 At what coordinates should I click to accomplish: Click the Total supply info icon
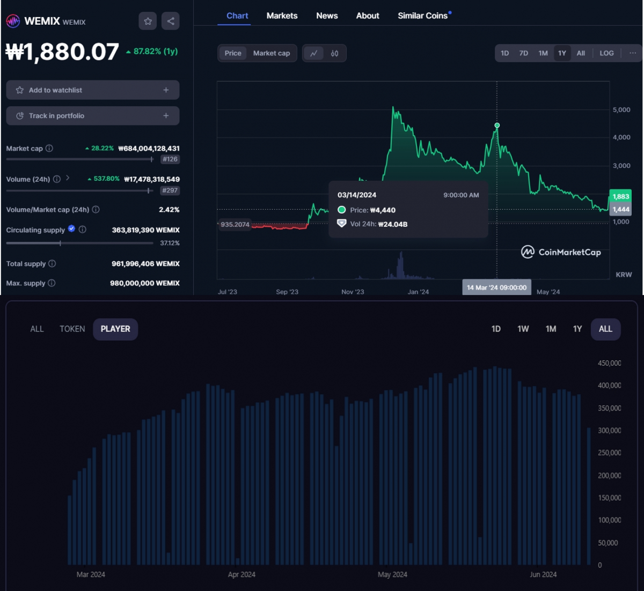pos(52,264)
